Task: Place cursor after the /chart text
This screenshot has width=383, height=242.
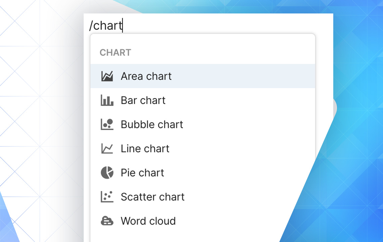Action: point(122,25)
